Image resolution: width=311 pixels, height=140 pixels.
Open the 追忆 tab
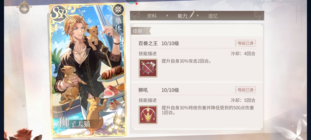tap(213, 16)
